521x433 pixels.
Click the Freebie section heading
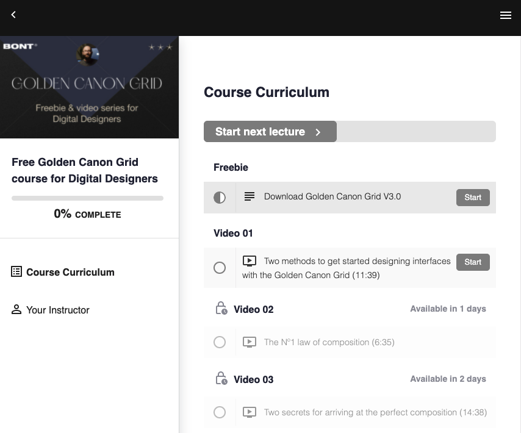(231, 167)
